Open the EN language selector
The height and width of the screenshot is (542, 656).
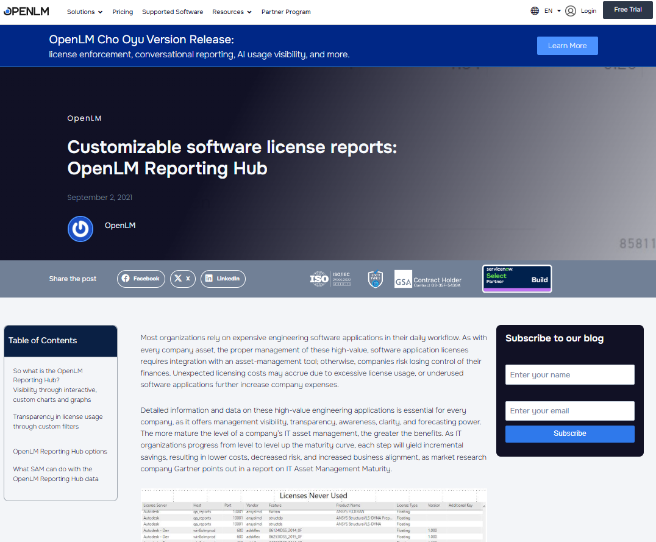(x=552, y=11)
